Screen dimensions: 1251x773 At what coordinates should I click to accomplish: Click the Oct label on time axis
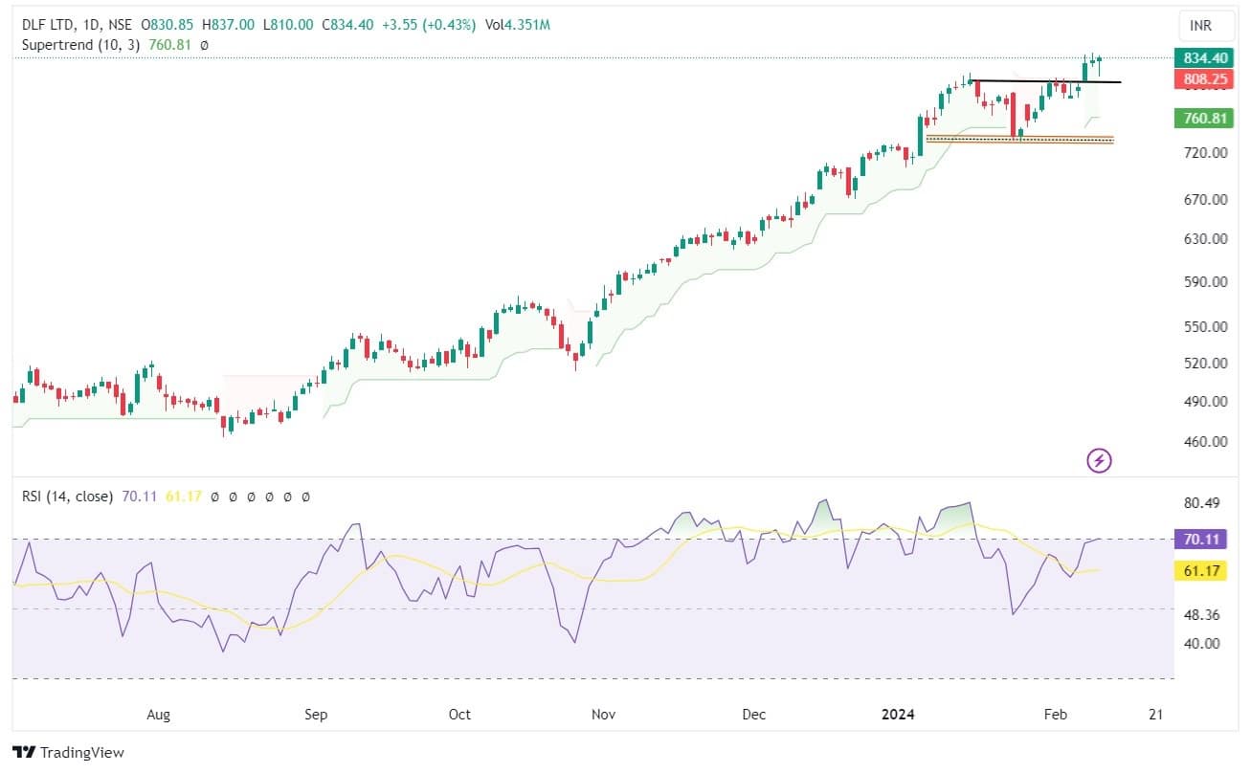(459, 715)
